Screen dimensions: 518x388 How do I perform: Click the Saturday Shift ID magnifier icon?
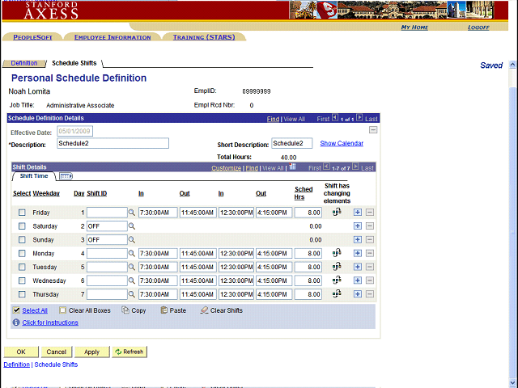click(132, 226)
